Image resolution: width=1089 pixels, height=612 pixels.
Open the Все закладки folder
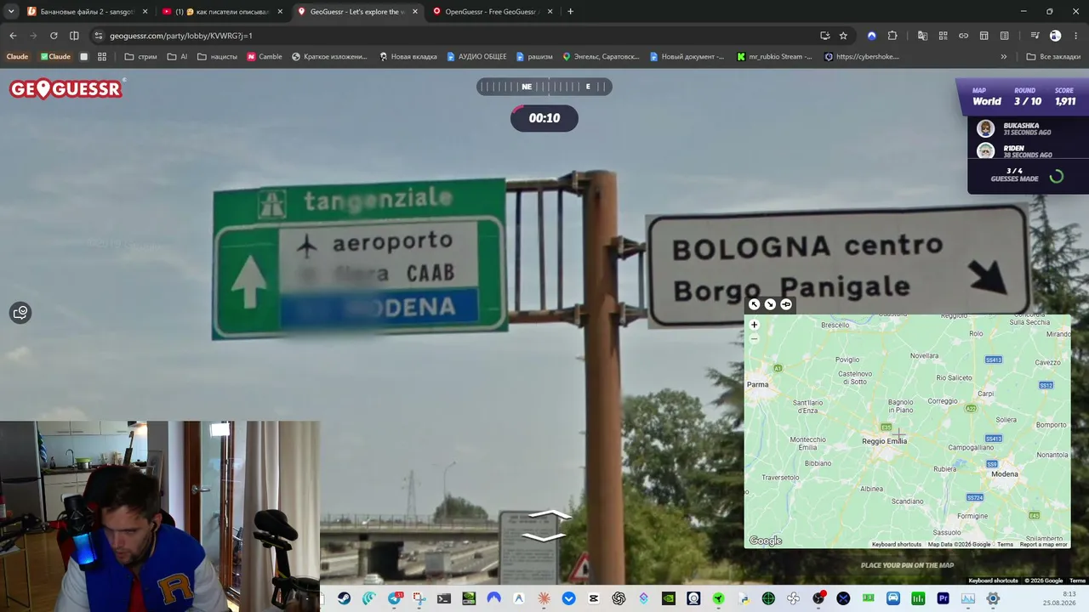point(1052,57)
